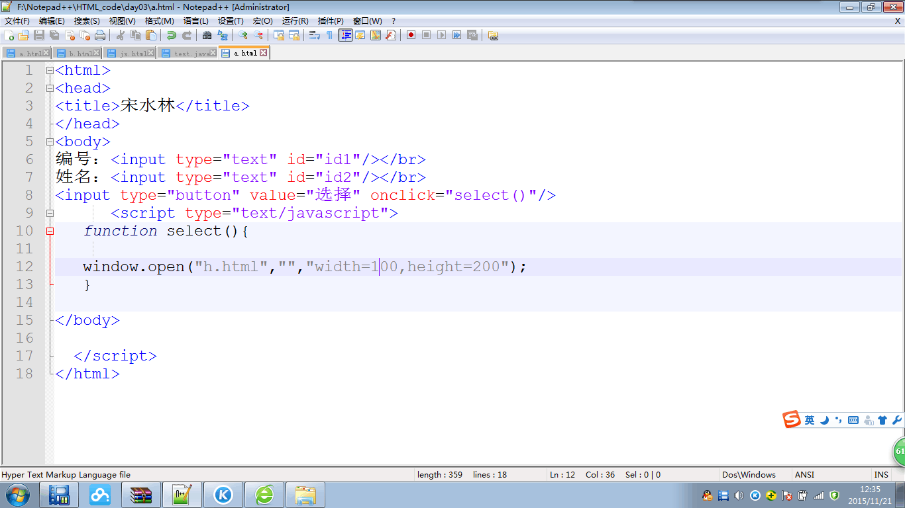Open the 文件(F) menu
Image resolution: width=905 pixels, height=508 pixels.
17,21
